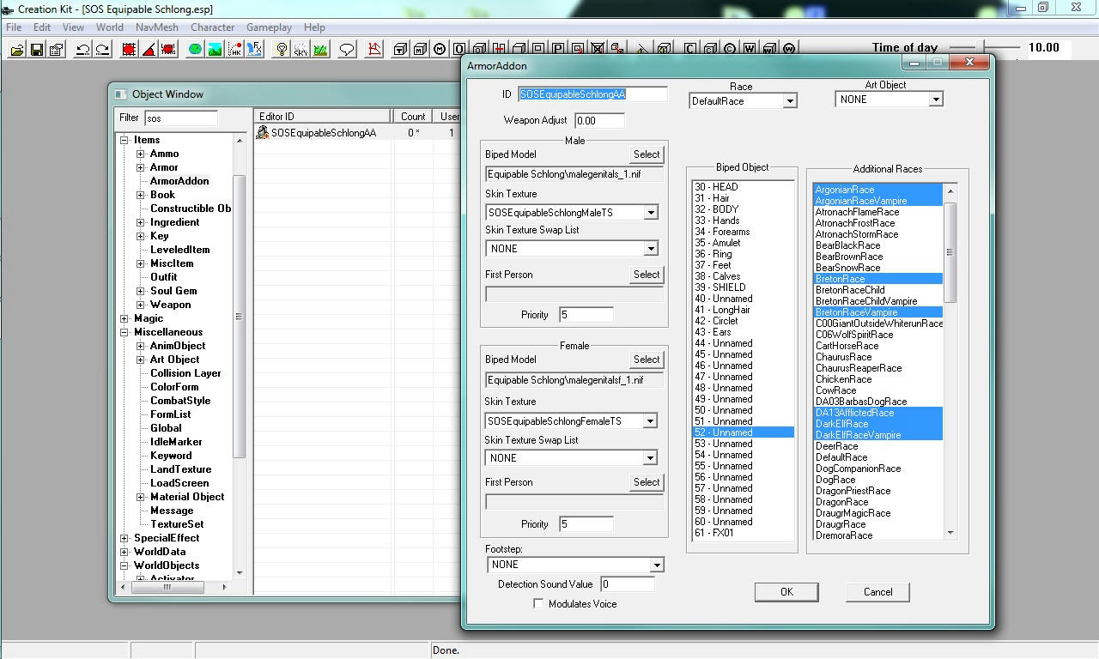Viewport: 1099px width, 659px height.
Task: Click Select for Male First Person
Action: (647, 275)
